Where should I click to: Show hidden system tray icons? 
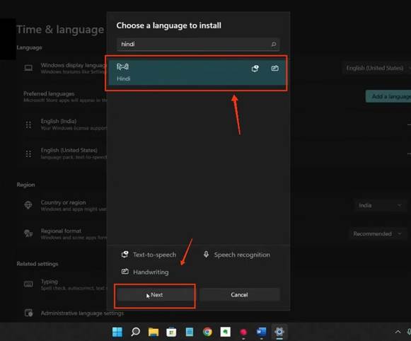coord(398,332)
